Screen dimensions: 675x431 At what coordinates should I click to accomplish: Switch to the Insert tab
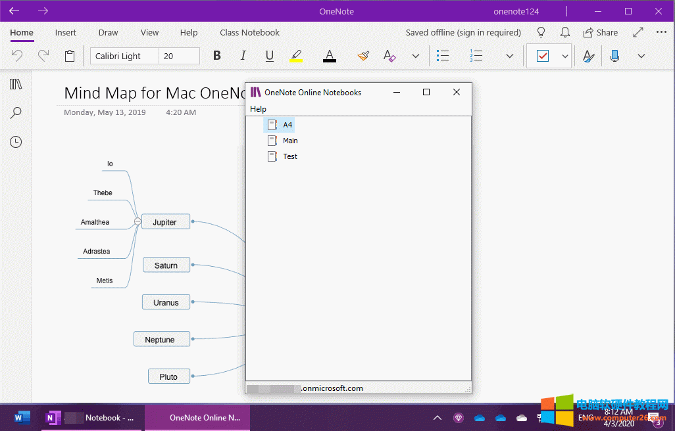[x=65, y=32]
